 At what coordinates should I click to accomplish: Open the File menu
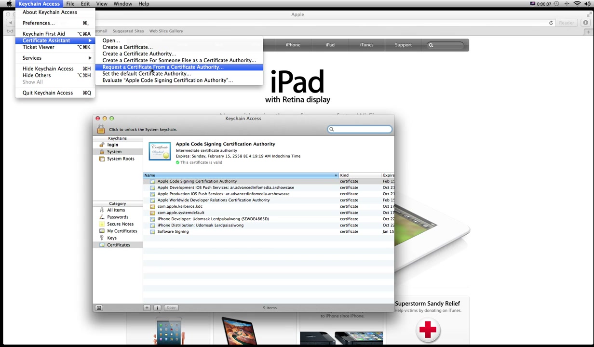pyautogui.click(x=70, y=4)
